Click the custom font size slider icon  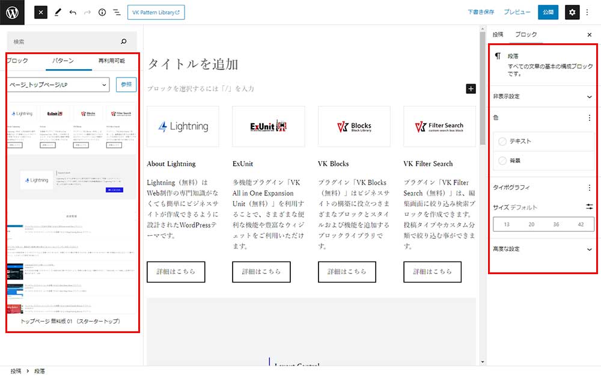tap(589, 207)
